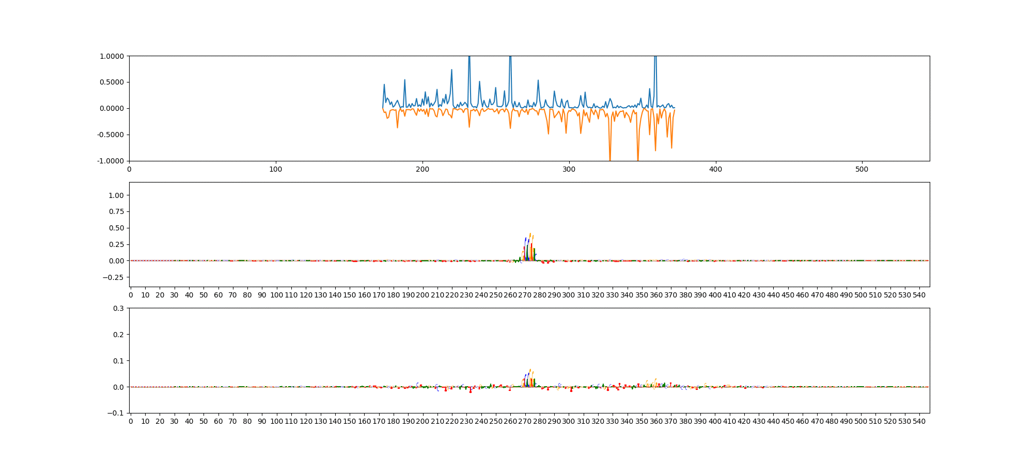Viewport: 1033px width, 464px height.
Task: Click the 0.75 y-axis label in middle plot
Action: (116, 212)
